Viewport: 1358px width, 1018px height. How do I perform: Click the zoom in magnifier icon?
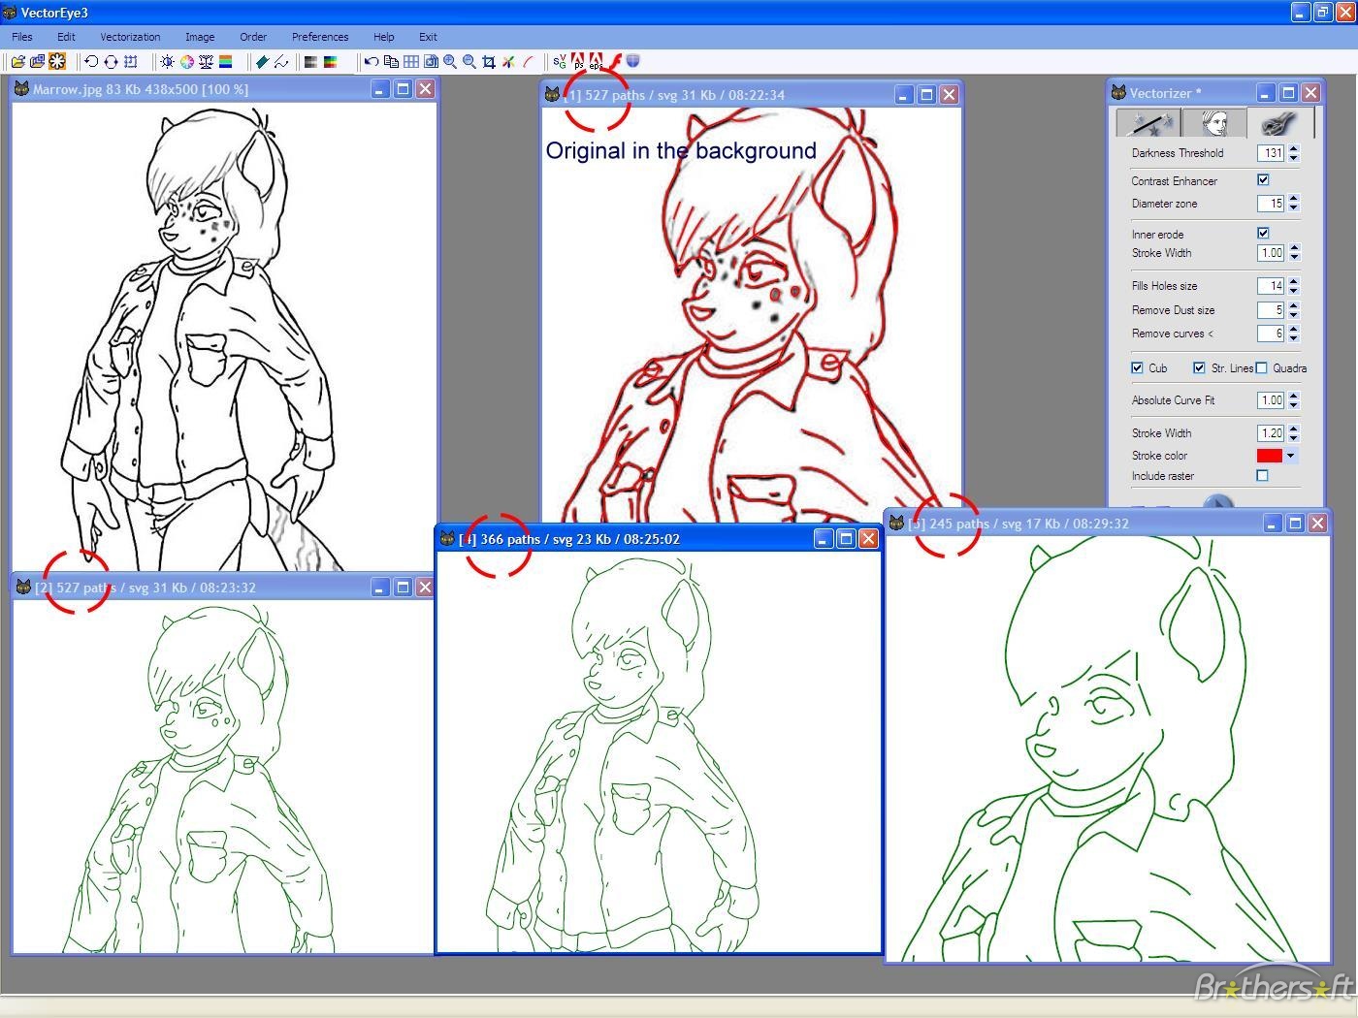tap(450, 62)
